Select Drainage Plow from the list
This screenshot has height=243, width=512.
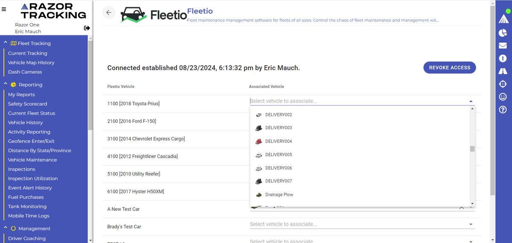coord(360,194)
